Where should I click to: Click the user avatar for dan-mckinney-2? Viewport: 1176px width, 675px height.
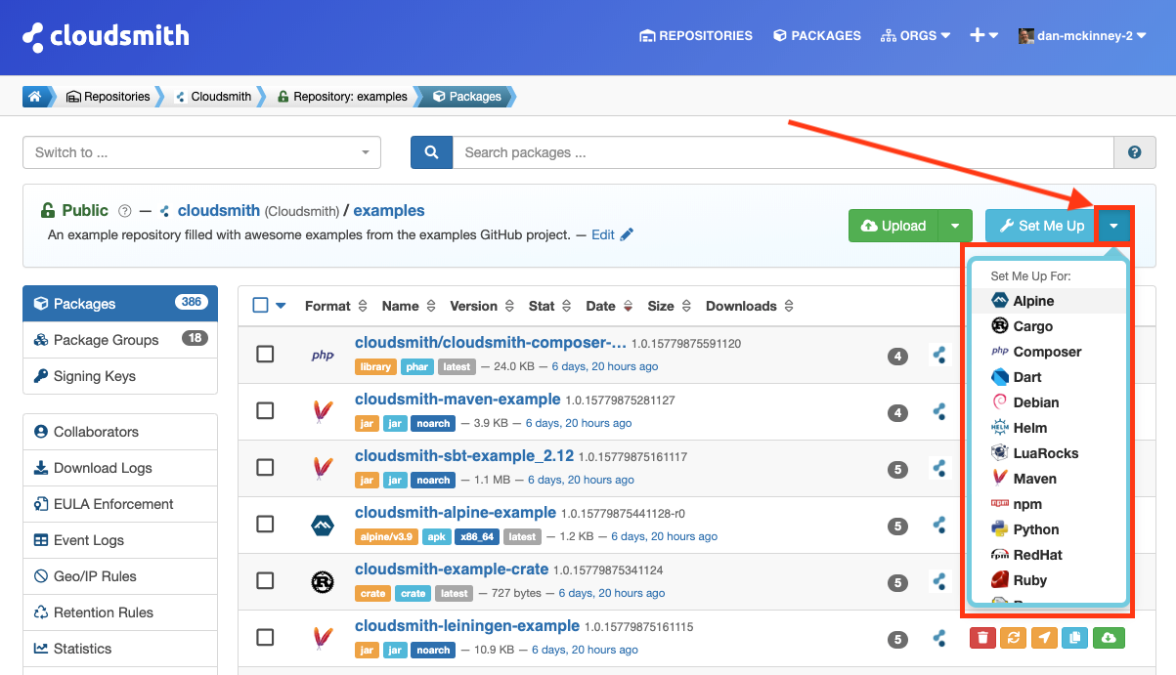(1026, 36)
